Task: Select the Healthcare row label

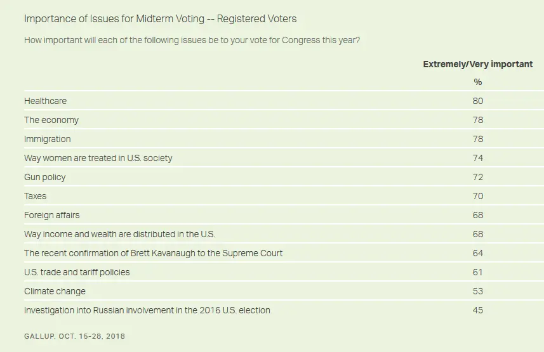Action: [45, 101]
